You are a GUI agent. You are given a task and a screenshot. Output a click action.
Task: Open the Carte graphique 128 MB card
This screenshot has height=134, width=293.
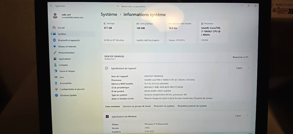[149, 32]
